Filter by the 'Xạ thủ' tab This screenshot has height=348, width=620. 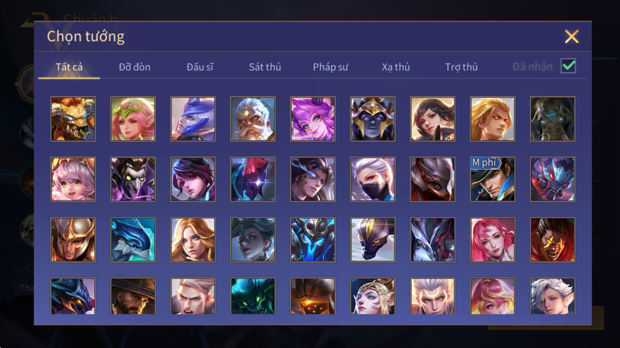[x=396, y=67]
